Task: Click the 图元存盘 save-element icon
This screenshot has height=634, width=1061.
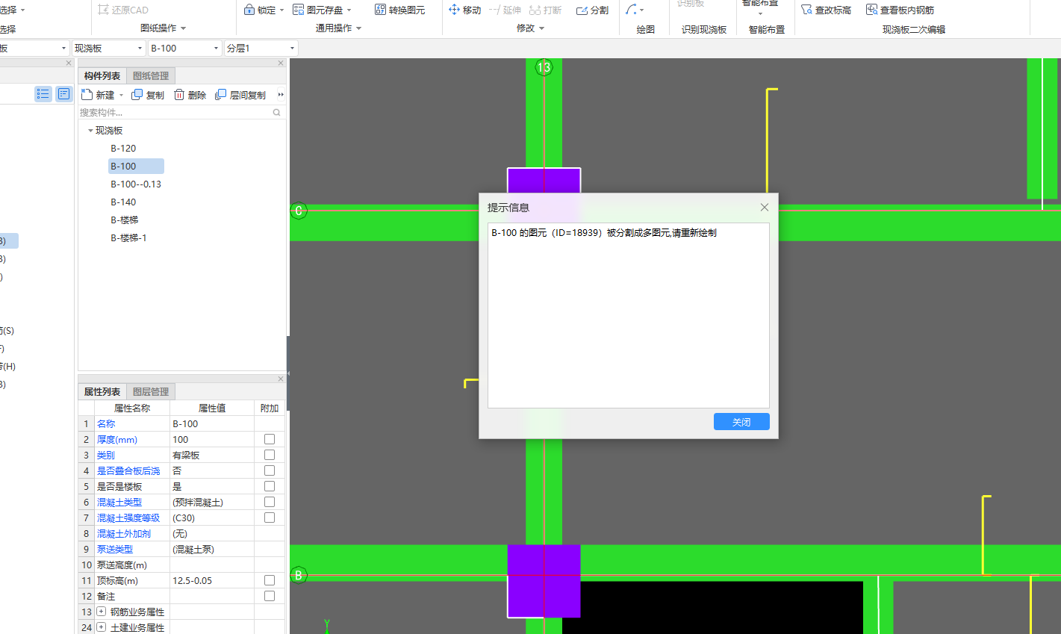Action: click(x=299, y=10)
